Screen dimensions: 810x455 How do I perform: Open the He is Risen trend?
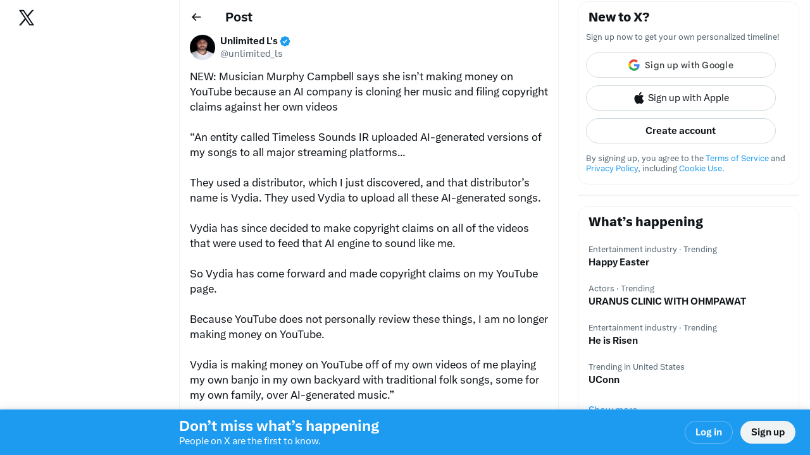click(613, 341)
